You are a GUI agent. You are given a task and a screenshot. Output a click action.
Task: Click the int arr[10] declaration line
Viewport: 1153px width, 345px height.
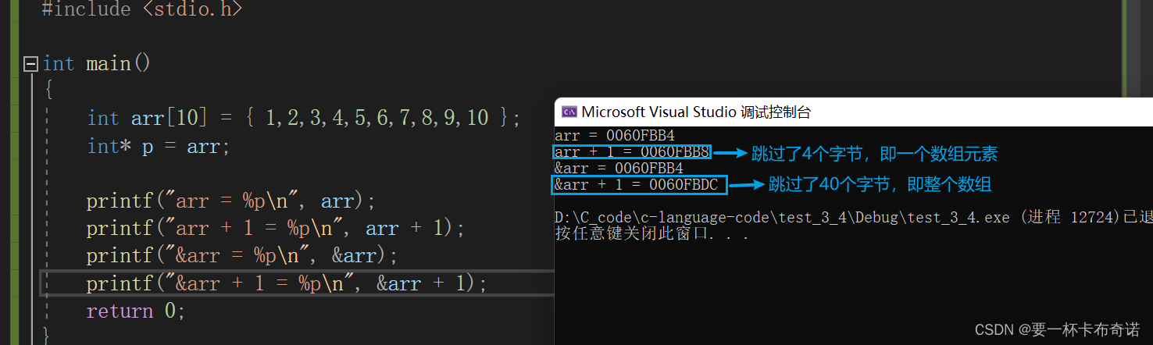tap(303, 118)
